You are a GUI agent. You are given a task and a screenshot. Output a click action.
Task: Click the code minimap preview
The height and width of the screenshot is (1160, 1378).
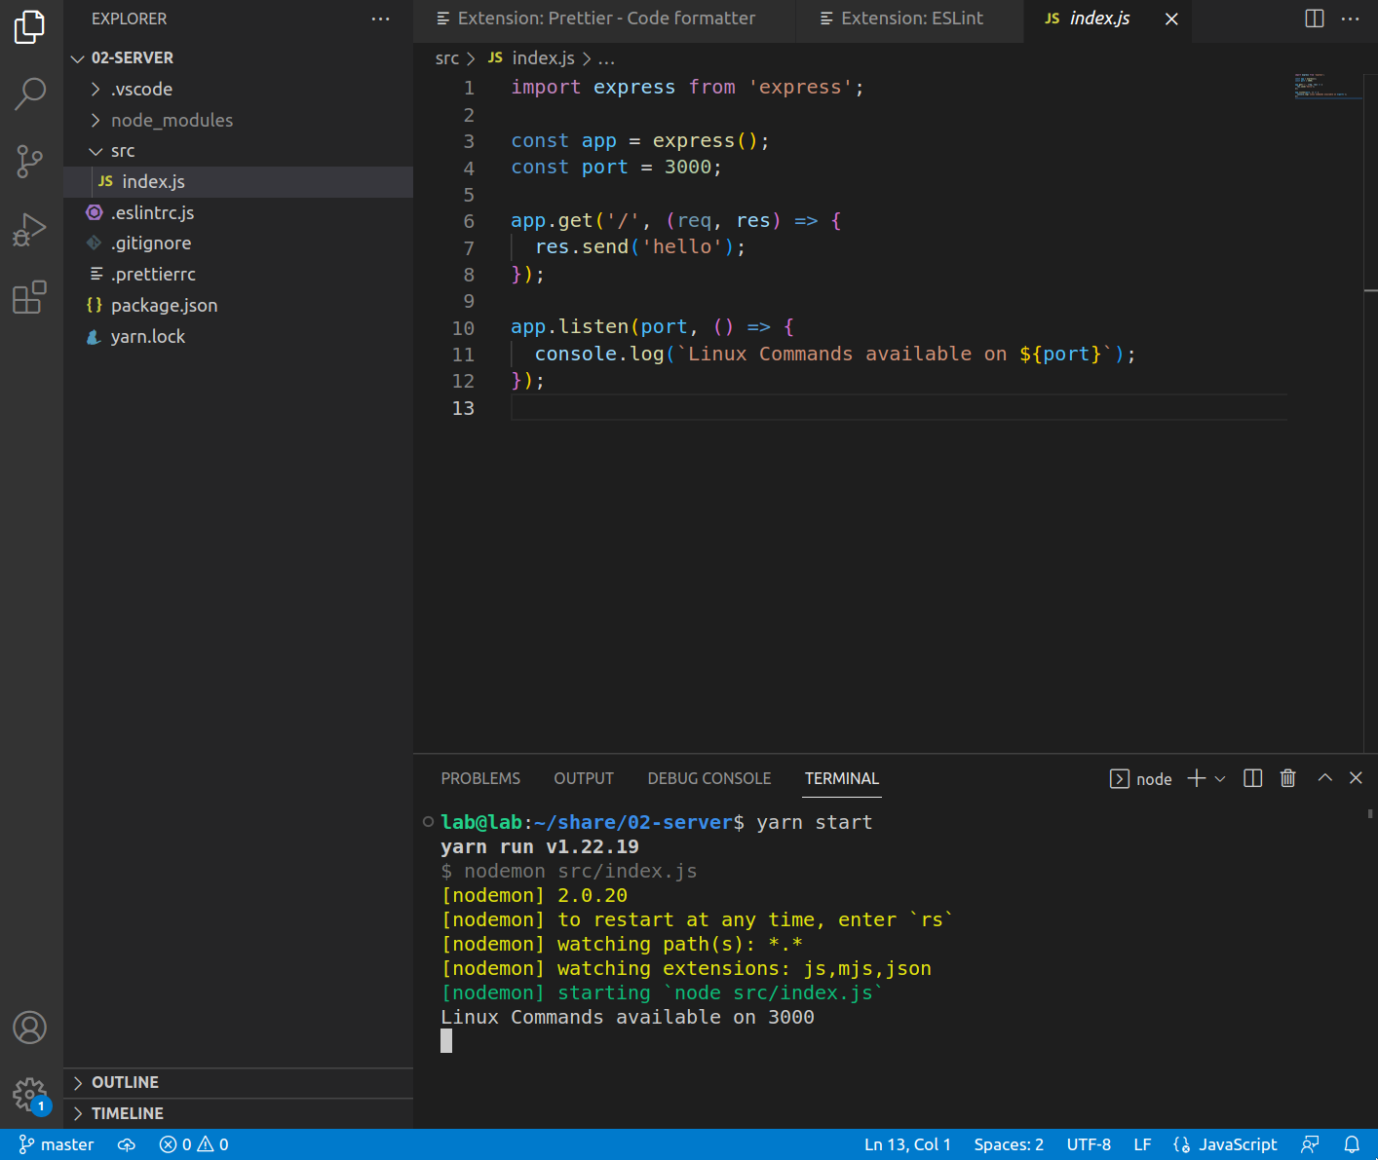coord(1327,86)
